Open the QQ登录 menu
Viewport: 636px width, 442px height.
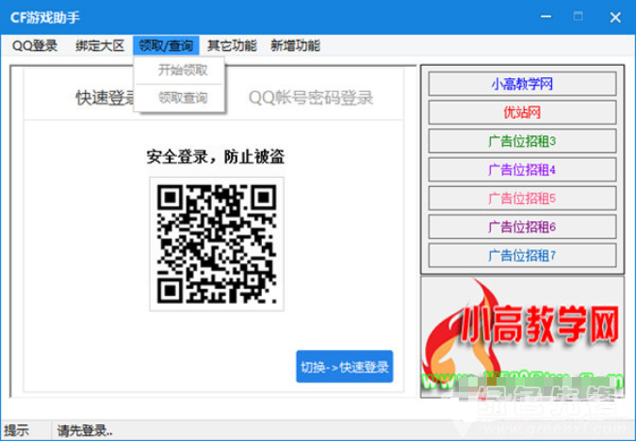click(35, 45)
